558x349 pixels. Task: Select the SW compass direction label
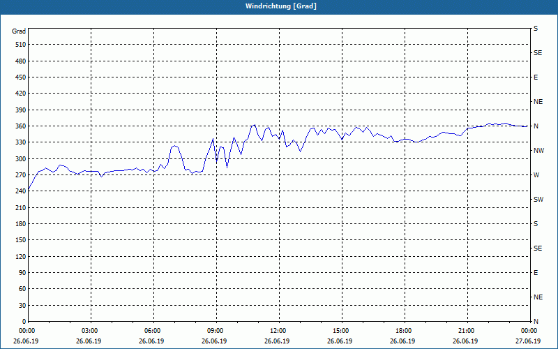tap(538, 200)
